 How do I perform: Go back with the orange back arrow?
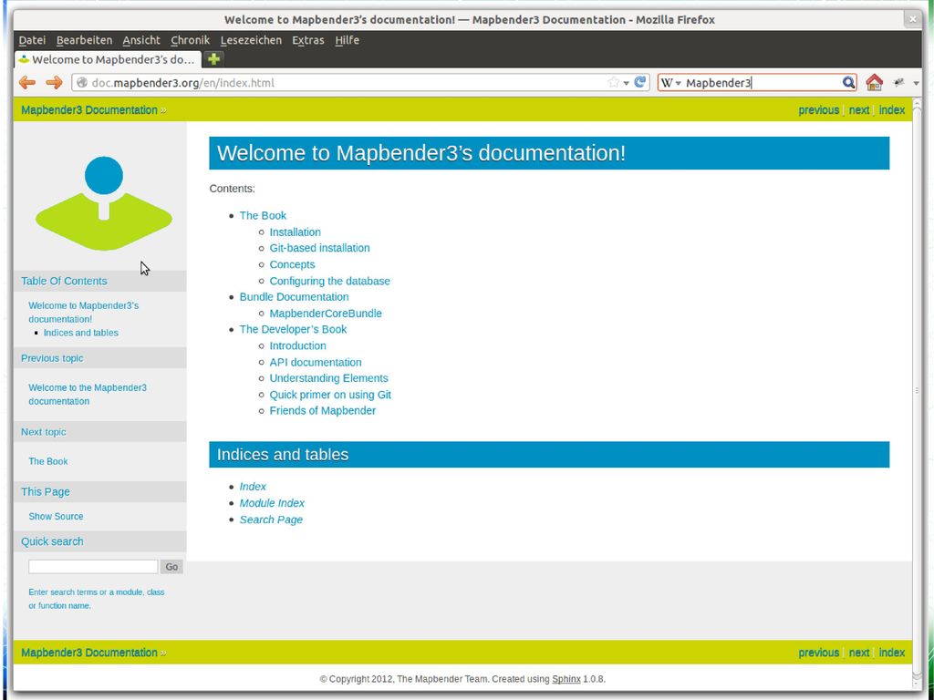pyautogui.click(x=26, y=83)
